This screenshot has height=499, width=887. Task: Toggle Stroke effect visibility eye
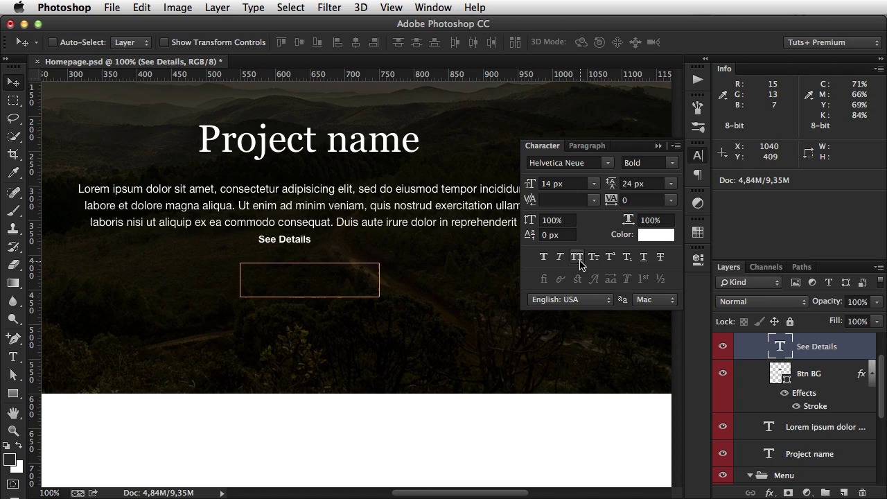(796, 406)
